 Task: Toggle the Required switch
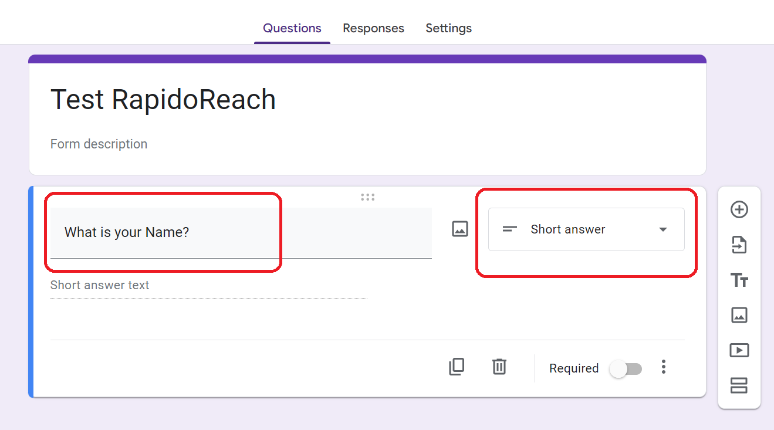pyautogui.click(x=626, y=368)
